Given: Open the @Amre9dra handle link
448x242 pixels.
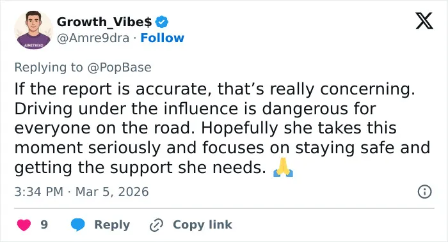Looking at the screenshot, I should click(x=93, y=38).
